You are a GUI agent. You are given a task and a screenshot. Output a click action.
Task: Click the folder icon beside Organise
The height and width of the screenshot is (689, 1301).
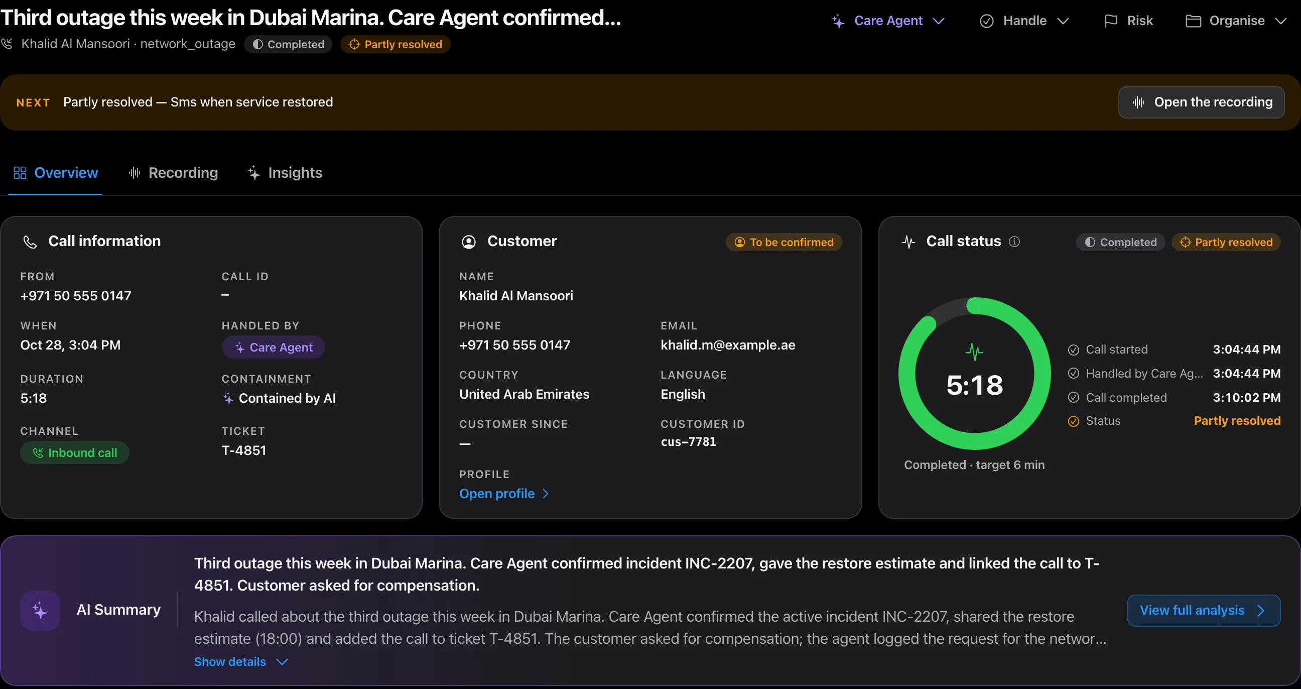click(1193, 21)
